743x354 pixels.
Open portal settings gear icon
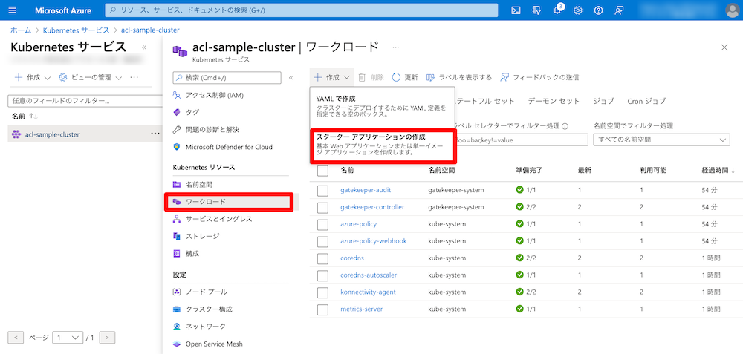pyautogui.click(x=578, y=10)
